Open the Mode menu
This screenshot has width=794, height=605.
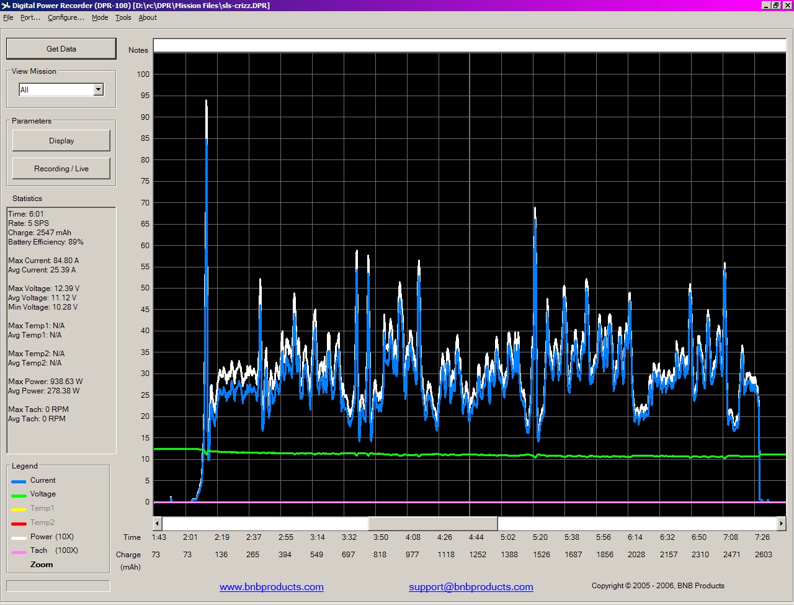tap(100, 17)
